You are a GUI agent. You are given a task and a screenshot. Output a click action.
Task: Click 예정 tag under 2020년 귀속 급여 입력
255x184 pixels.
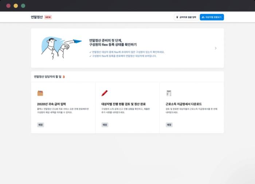tap(40, 125)
